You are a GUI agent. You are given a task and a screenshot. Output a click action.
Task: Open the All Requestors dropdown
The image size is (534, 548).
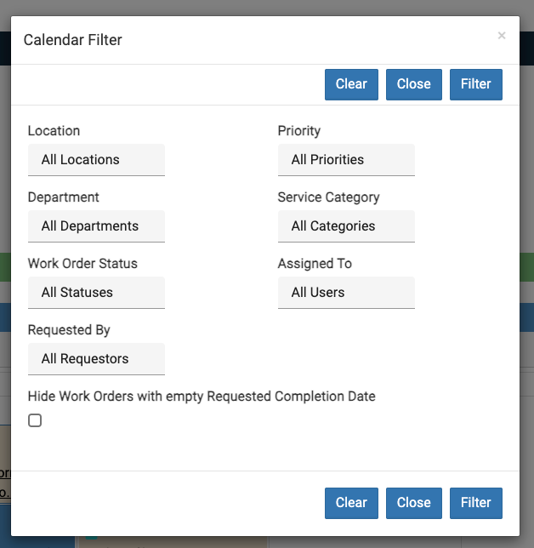tap(96, 359)
